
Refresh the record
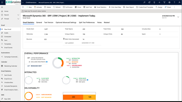[57, 7]
